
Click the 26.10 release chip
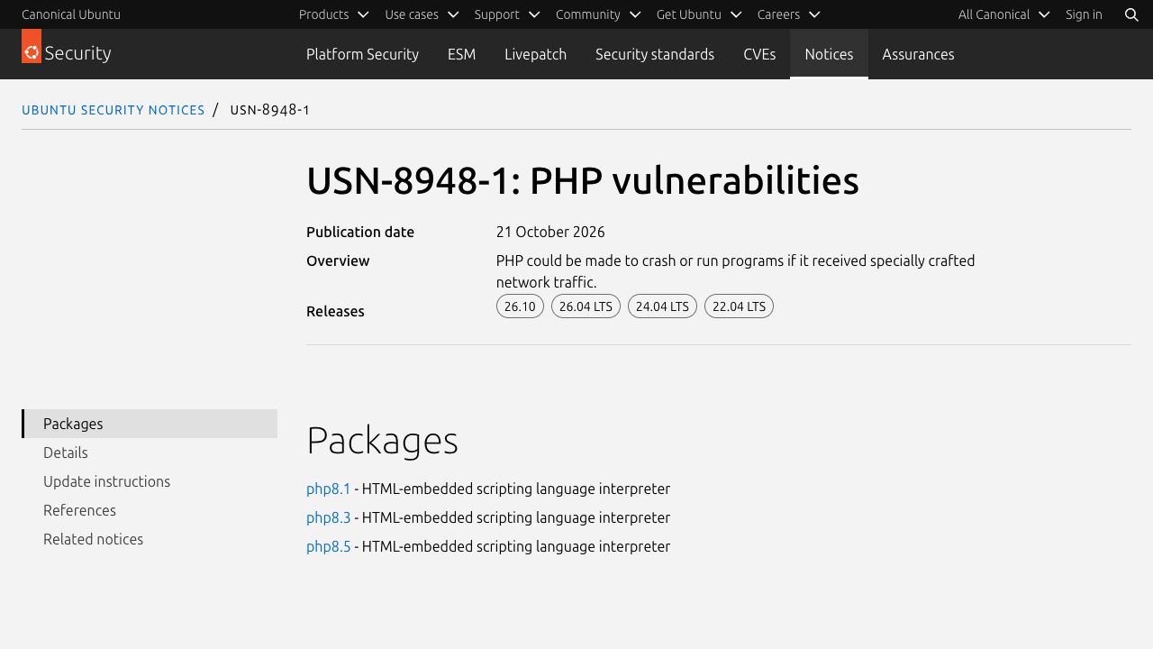520,306
